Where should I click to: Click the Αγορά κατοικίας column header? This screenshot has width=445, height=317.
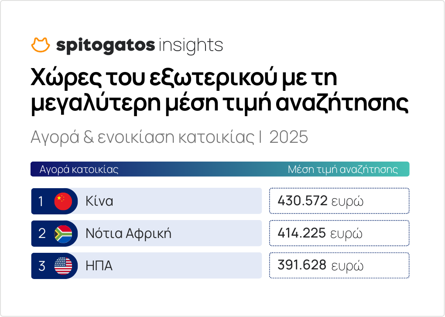coord(79,169)
